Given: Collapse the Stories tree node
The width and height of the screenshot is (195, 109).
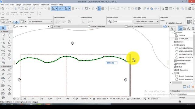Looking at the screenshot, I should 173,33.
